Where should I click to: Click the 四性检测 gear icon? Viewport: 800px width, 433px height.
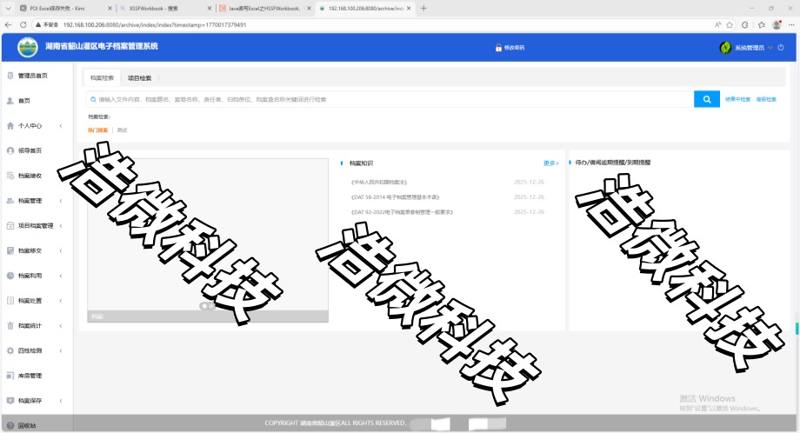[10, 350]
